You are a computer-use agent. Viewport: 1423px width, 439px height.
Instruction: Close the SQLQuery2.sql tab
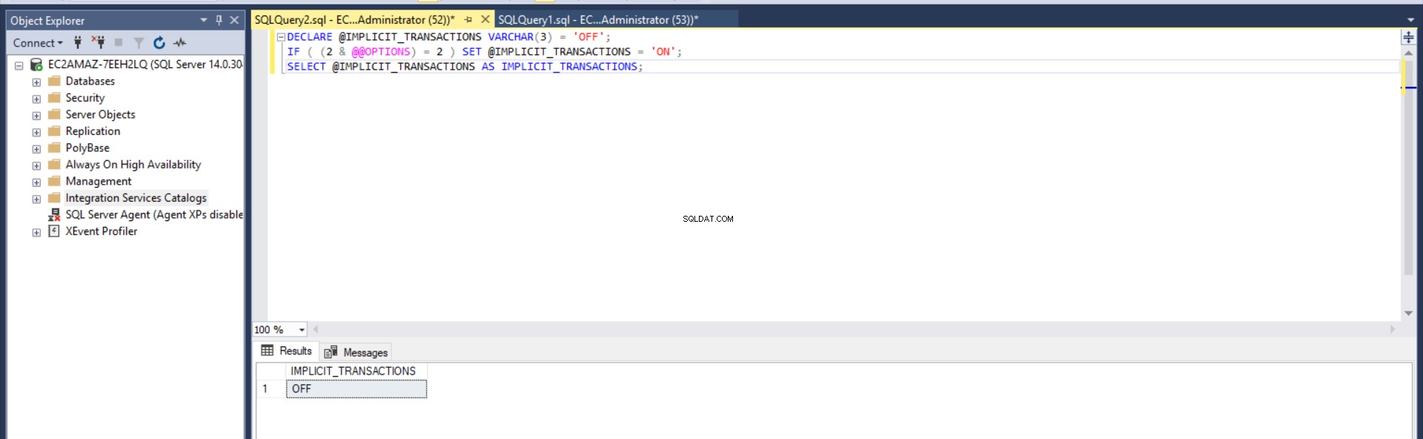[485, 19]
